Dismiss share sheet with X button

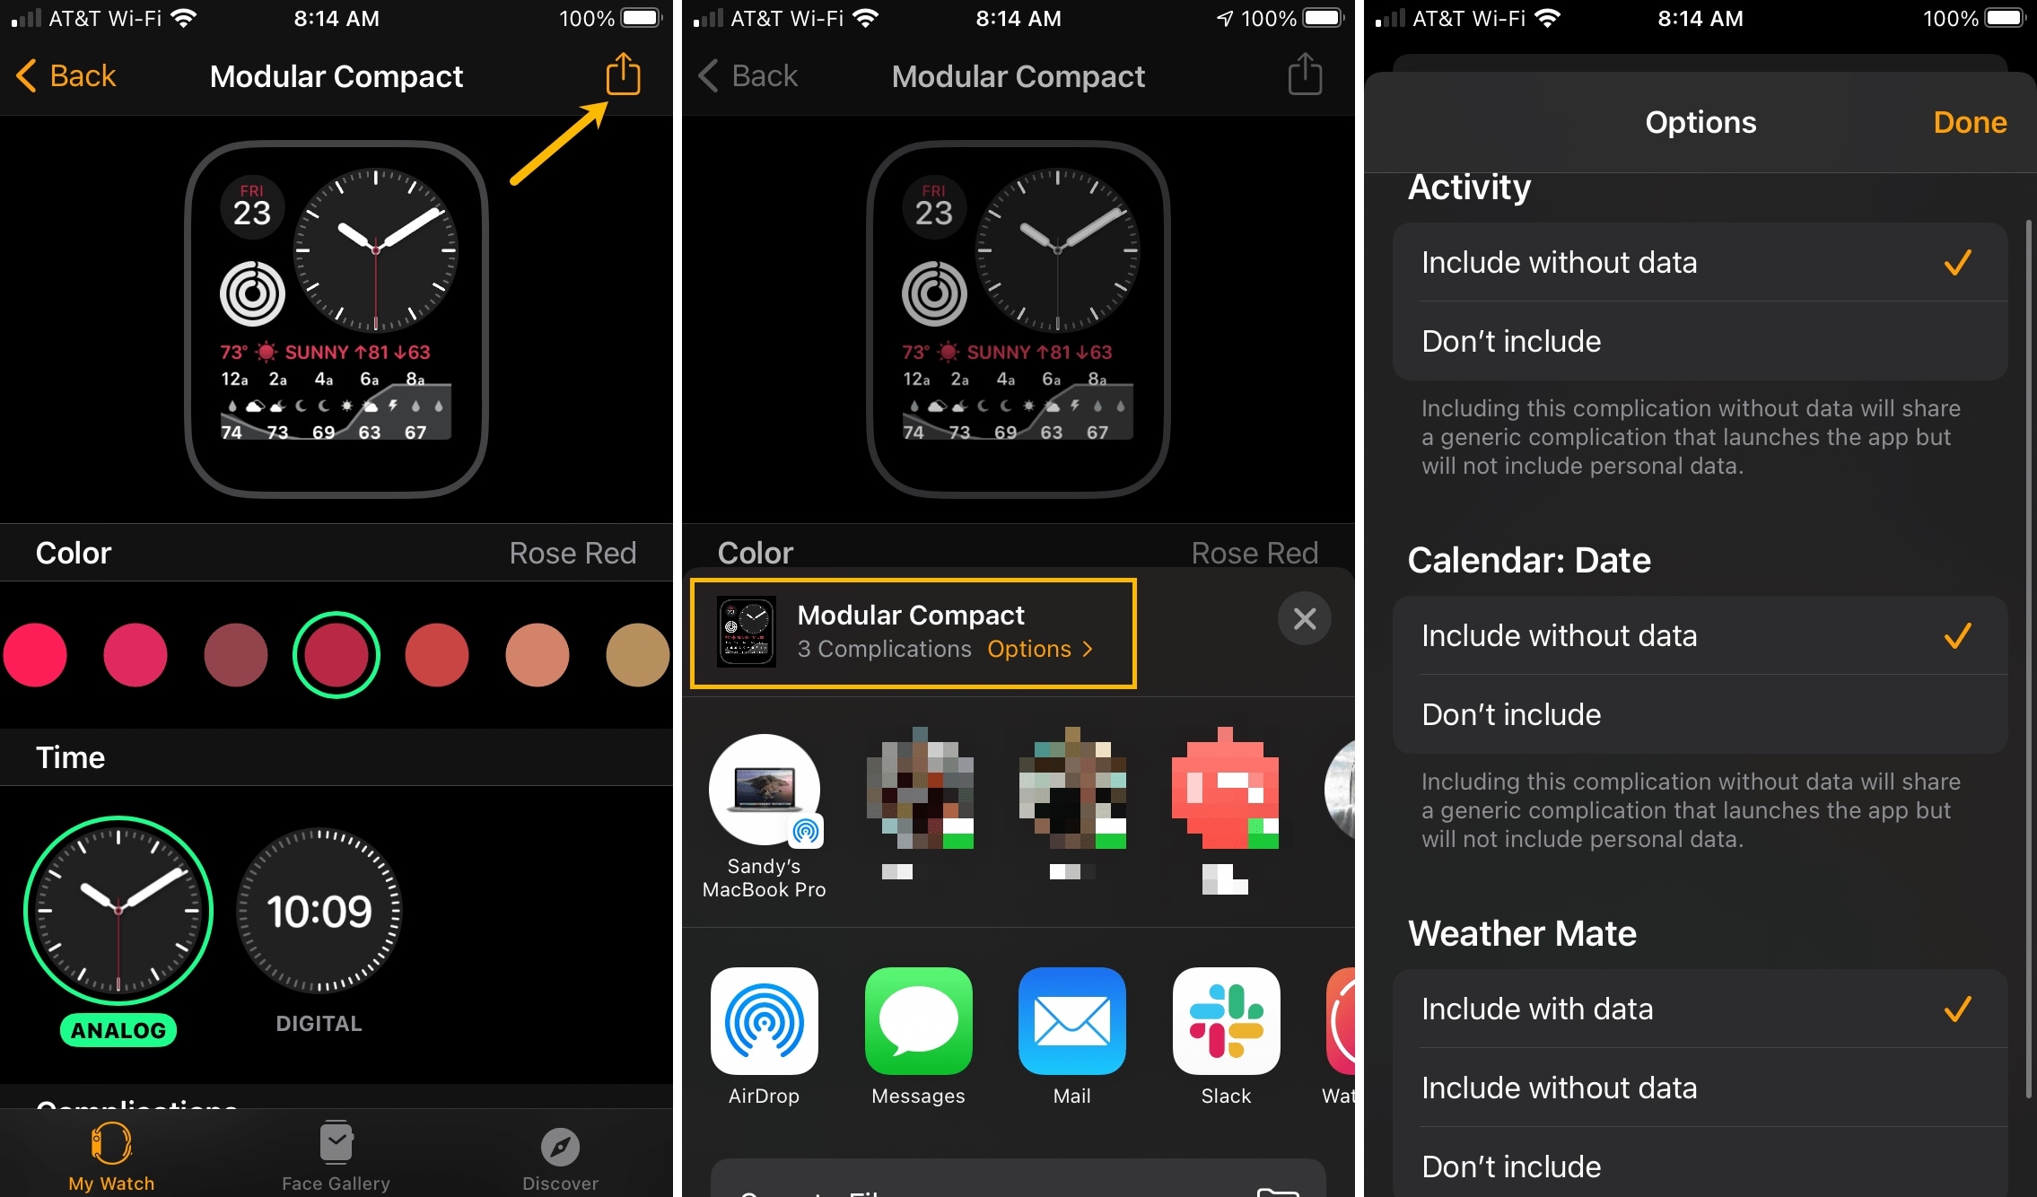(x=1305, y=618)
